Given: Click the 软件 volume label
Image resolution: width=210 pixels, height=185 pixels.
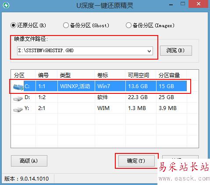Looking at the screenshot, I should click(x=103, y=97).
